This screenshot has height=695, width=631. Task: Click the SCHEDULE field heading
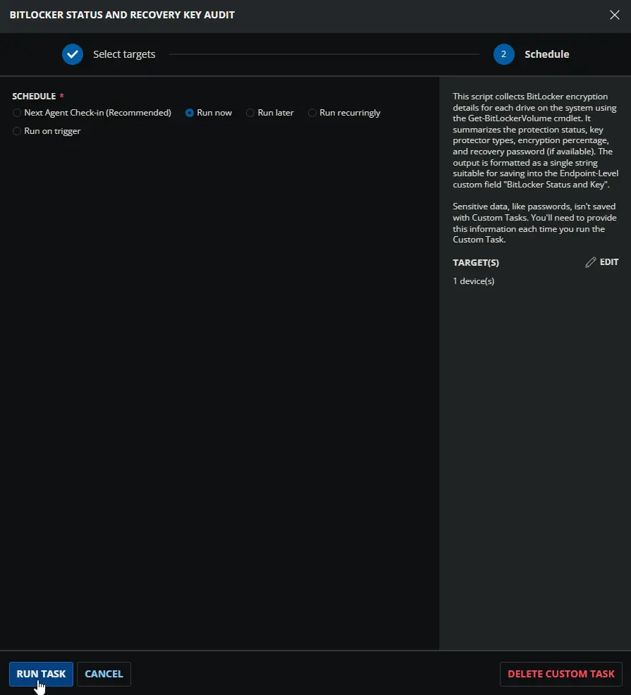click(34, 96)
